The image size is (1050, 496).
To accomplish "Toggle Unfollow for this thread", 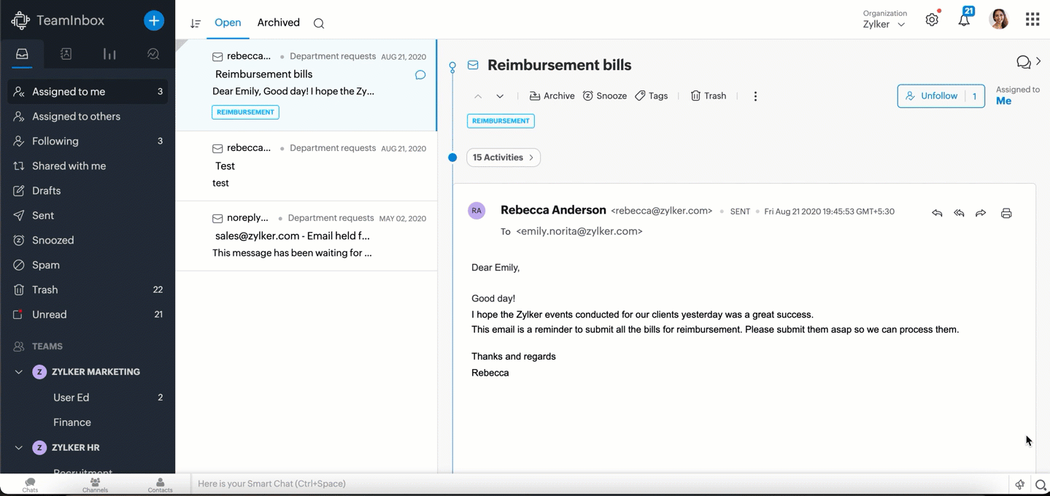I will tap(931, 96).
